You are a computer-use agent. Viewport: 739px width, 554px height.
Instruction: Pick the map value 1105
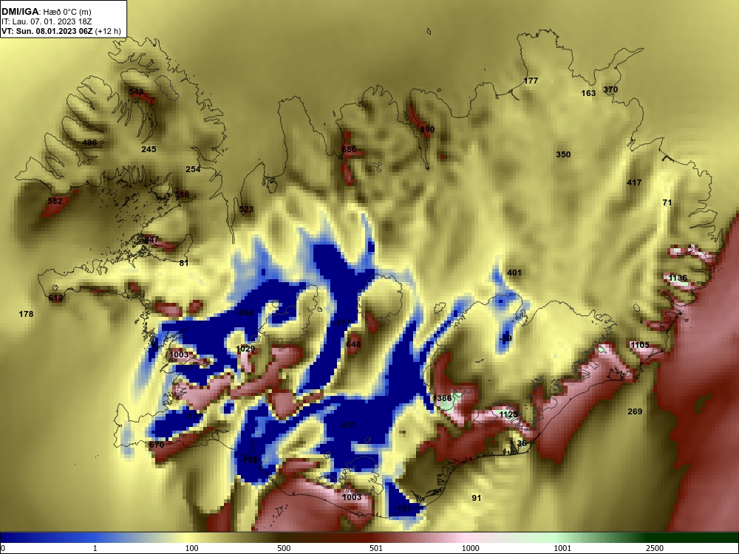(639, 345)
